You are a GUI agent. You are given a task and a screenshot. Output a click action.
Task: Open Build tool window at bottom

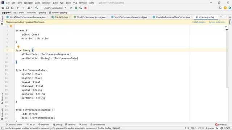[83, 125]
